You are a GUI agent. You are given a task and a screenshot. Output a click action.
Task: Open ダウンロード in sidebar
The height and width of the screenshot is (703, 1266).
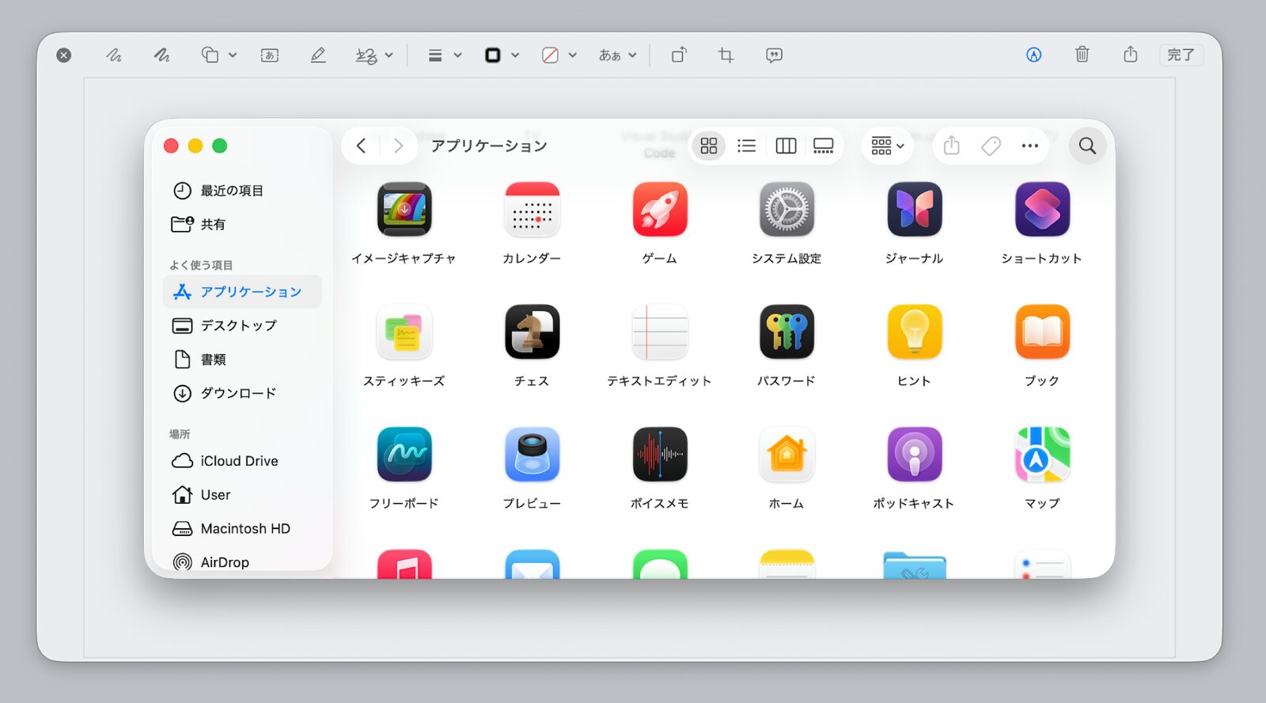(x=242, y=393)
